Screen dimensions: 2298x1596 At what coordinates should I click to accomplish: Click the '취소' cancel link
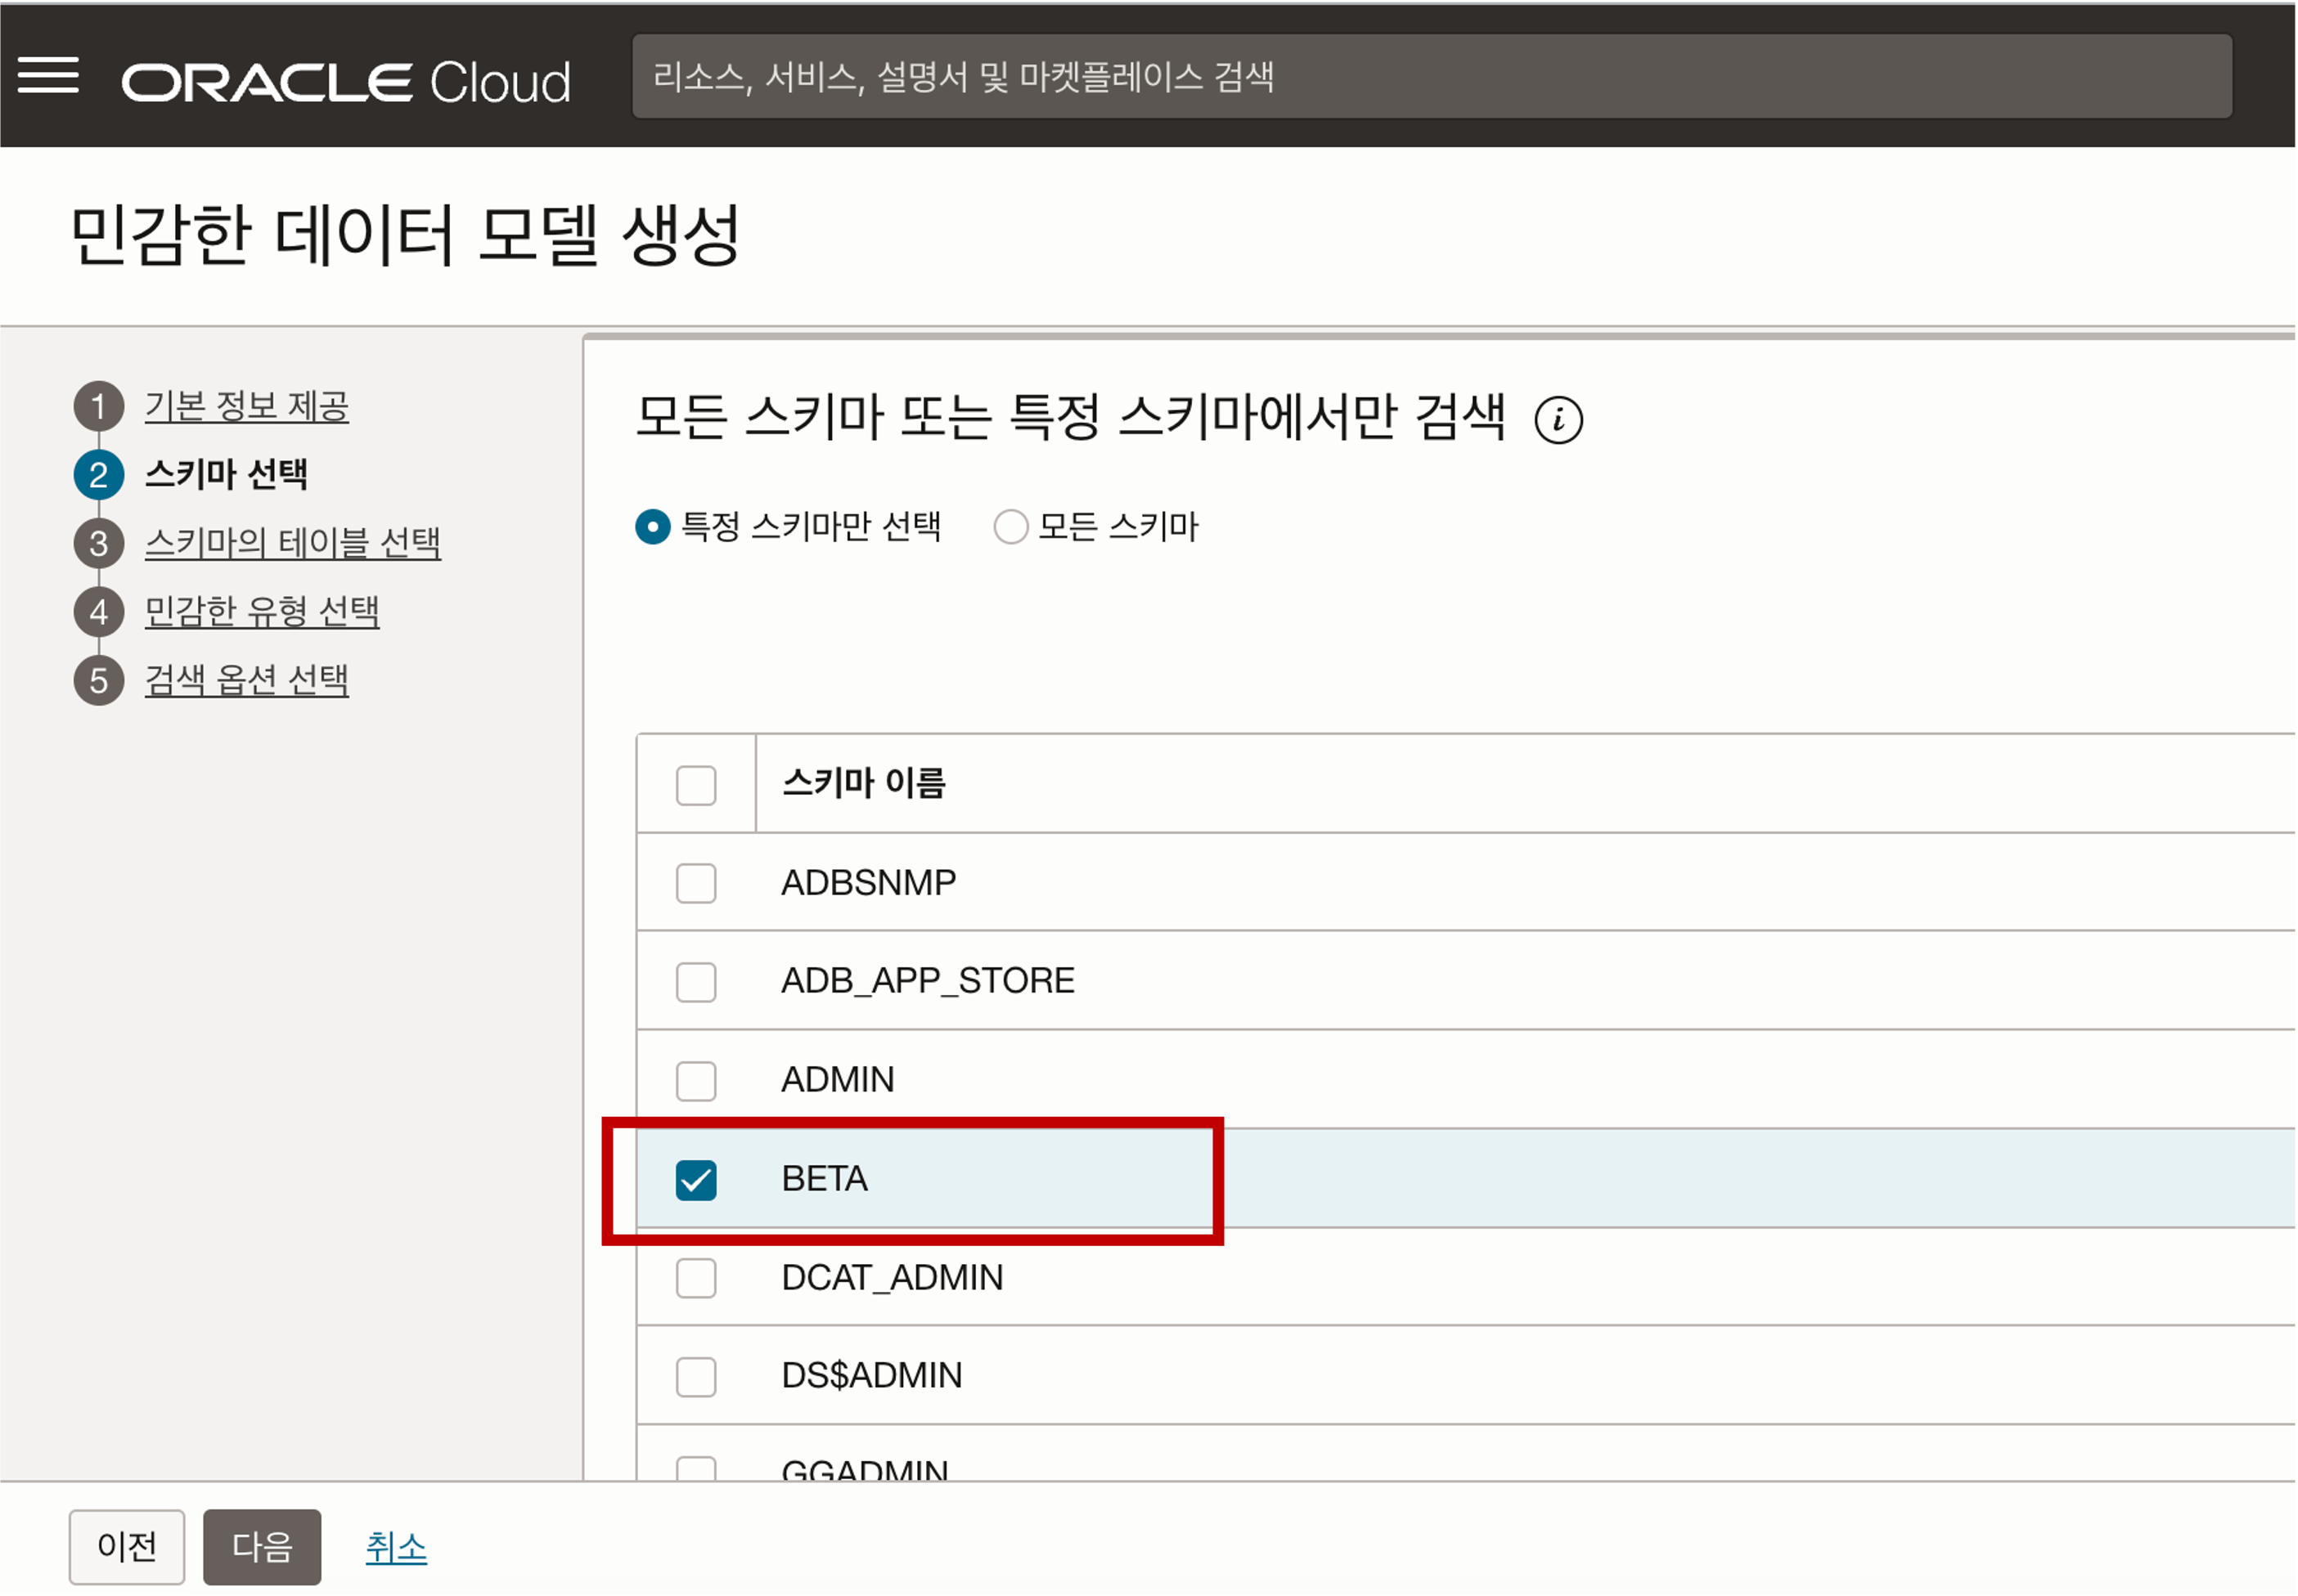click(396, 1547)
